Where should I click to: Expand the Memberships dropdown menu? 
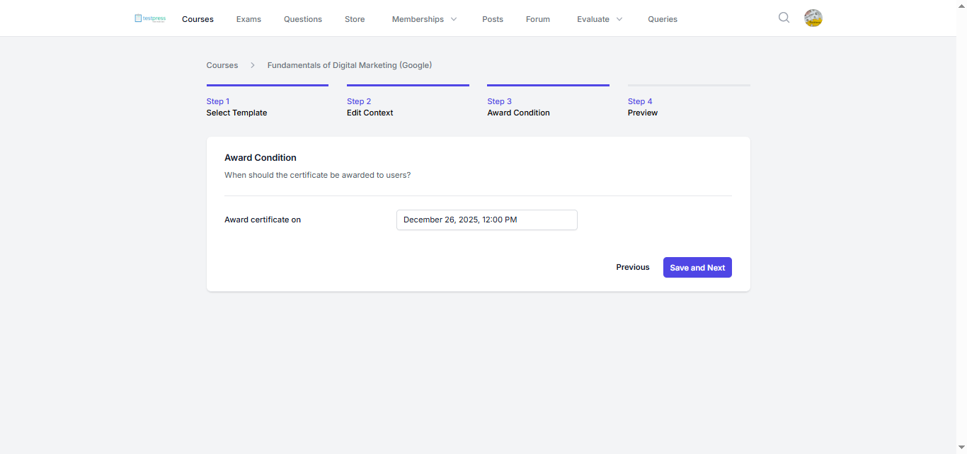[424, 19]
